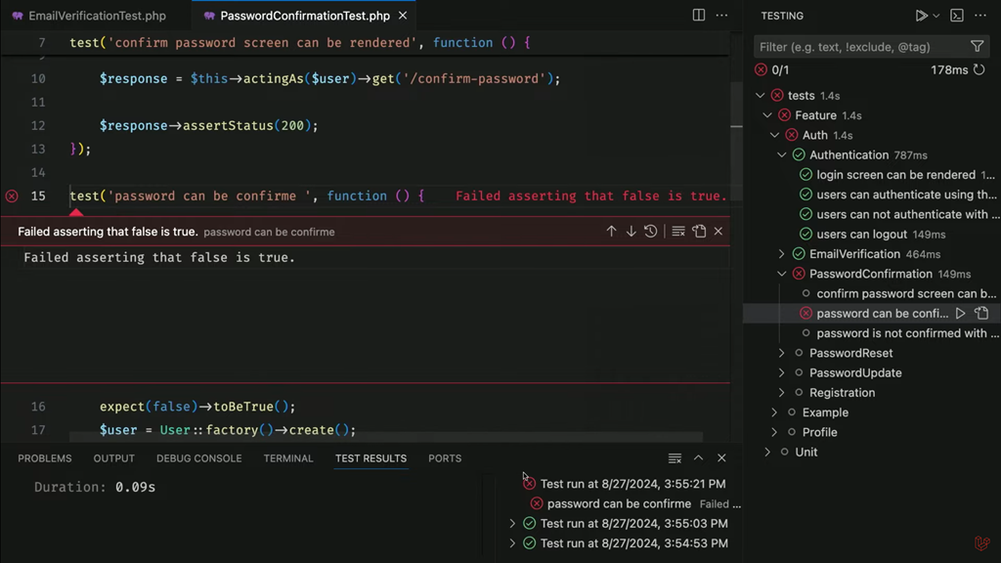The width and height of the screenshot is (1001, 563).
Task: Expand the Example test node
Action: (774, 412)
